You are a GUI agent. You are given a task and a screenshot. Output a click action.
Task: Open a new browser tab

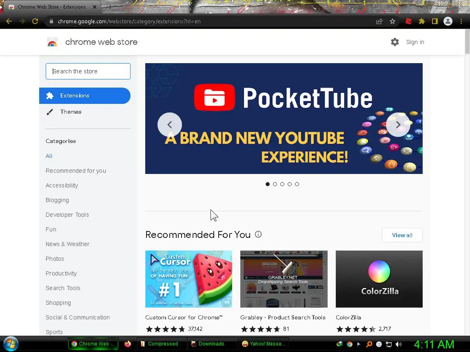110,7
